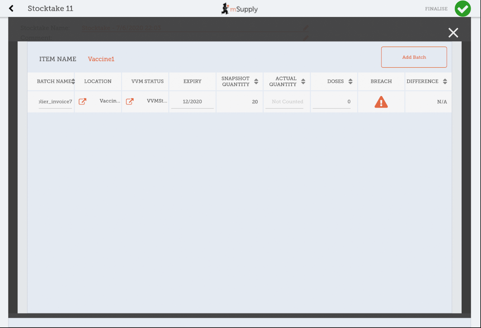481x328 pixels.
Task: Click the expiry date field 12/2020
Action: point(192,102)
